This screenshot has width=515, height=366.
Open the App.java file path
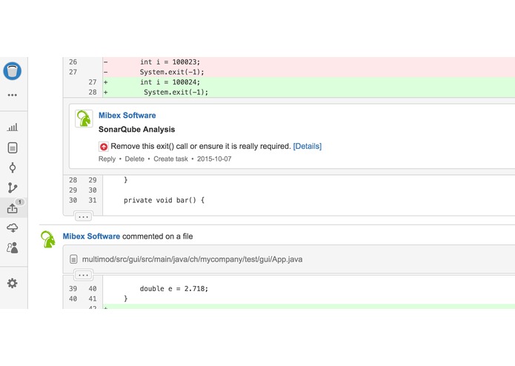[x=192, y=259]
